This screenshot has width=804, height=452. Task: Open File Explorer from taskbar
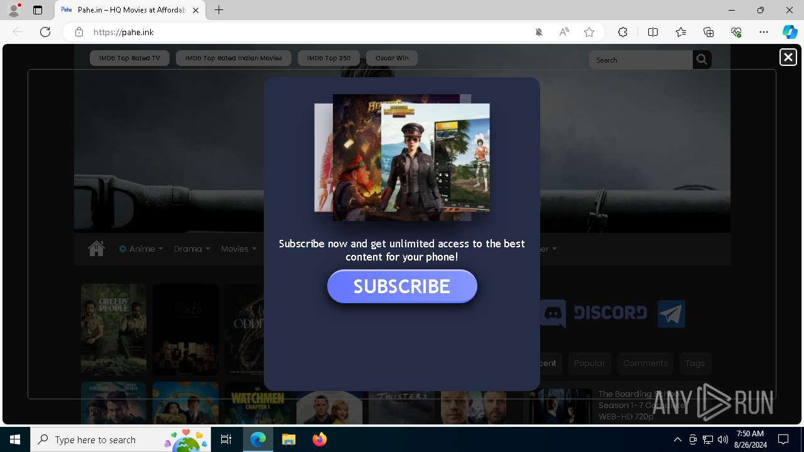(288, 439)
